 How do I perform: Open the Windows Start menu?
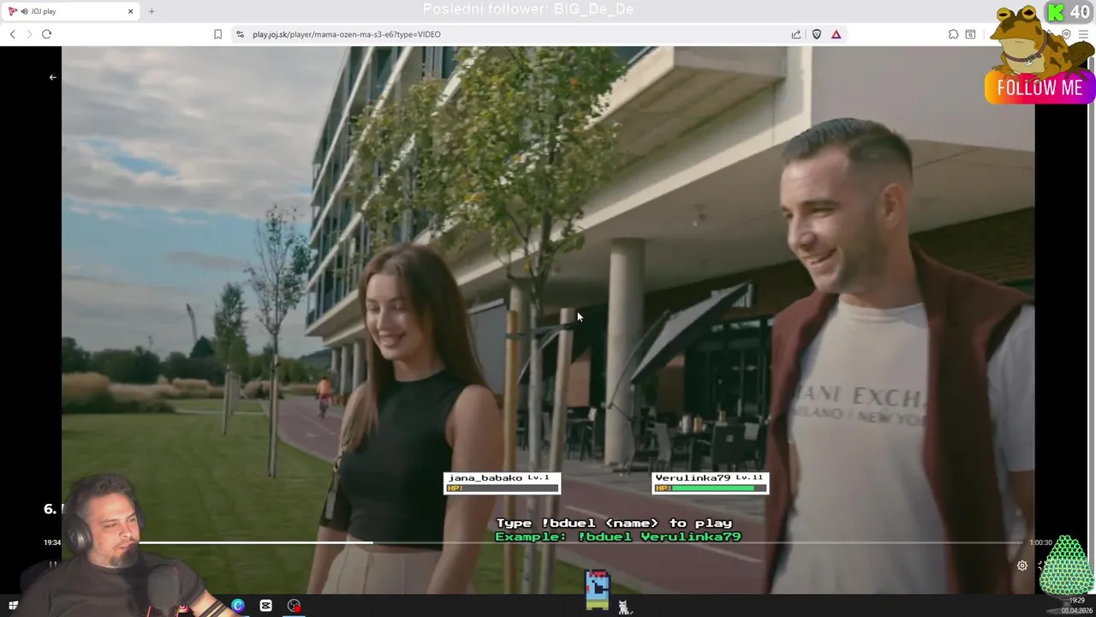(x=13, y=606)
